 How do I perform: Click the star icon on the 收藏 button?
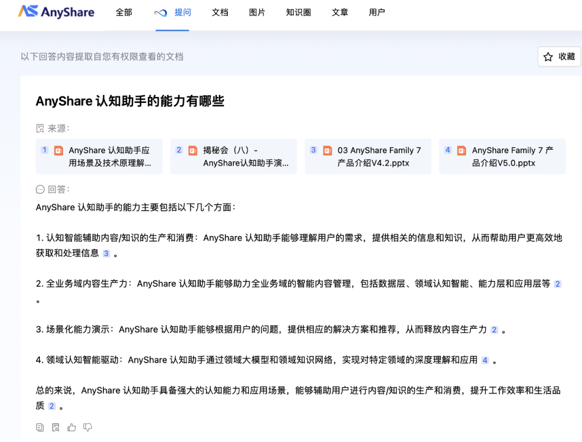[548, 56]
